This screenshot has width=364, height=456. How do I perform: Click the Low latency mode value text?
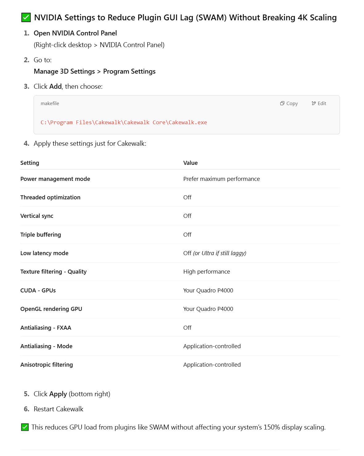tap(215, 253)
